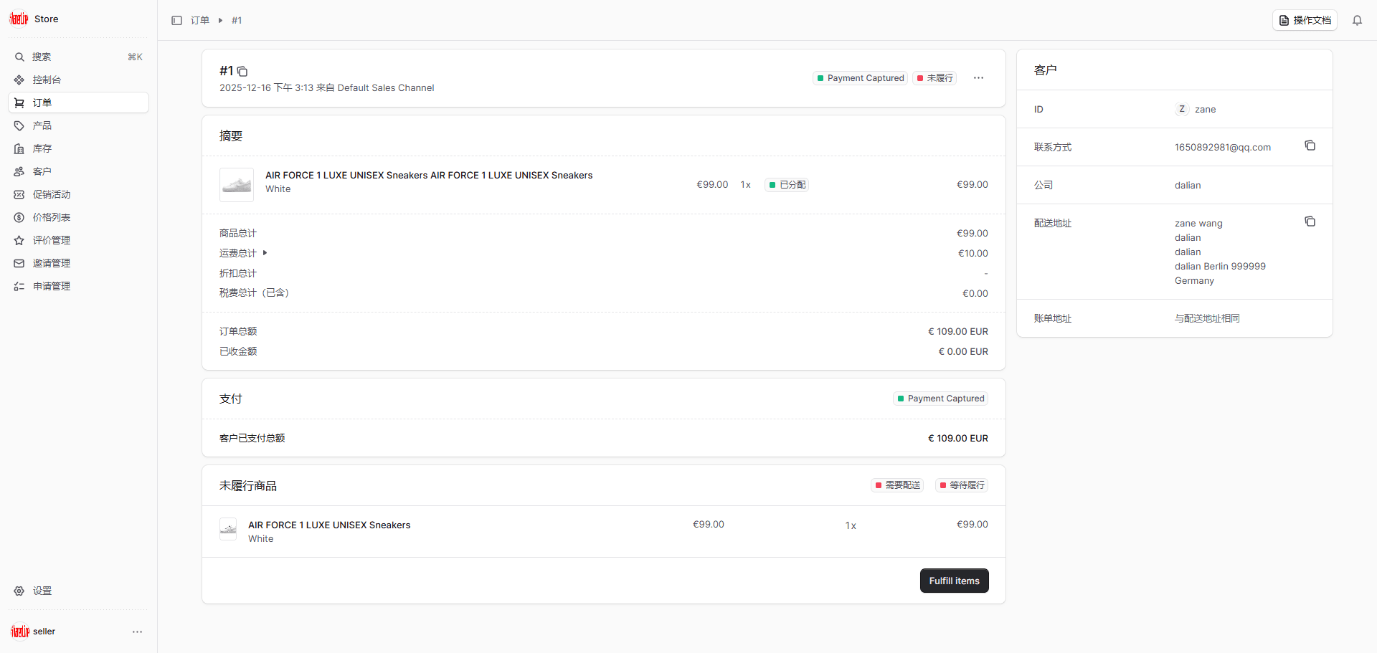Open 产品 products section
The image size is (1377, 653).
[42, 125]
